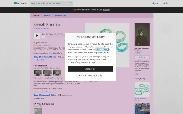Open the Joseph Kiernan artist link under title

[x=43, y=28]
